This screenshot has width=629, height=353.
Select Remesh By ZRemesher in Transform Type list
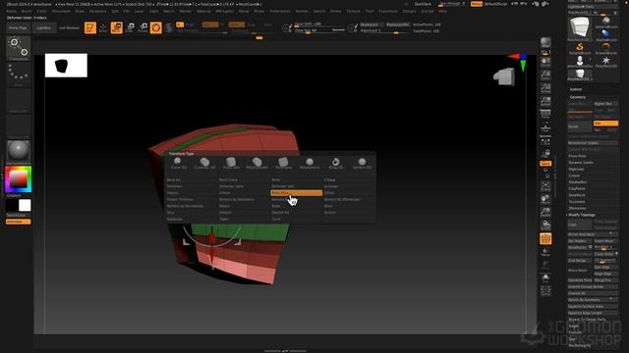[342, 199]
